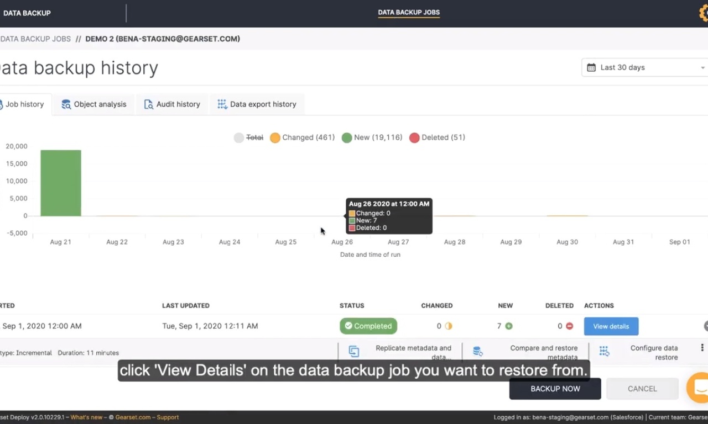Viewport: 708px width, 424px height.
Task: Open the Audit history tab
Action: coord(172,104)
